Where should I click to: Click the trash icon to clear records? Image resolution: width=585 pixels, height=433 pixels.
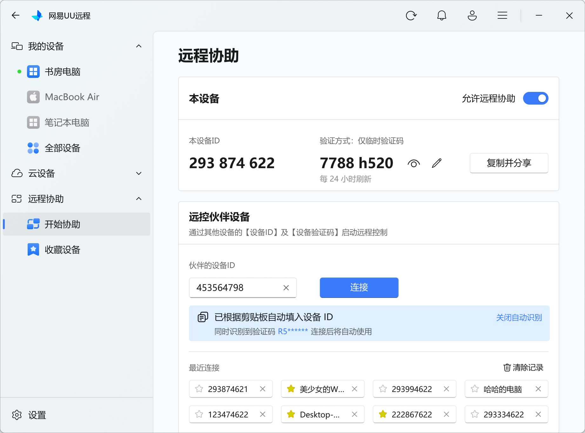[507, 368]
